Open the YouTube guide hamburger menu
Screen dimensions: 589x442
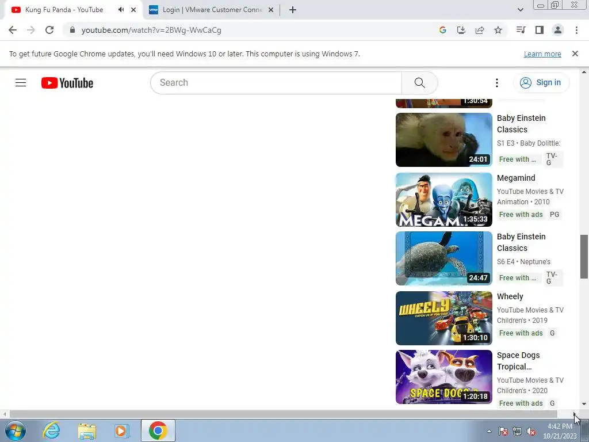pos(21,83)
